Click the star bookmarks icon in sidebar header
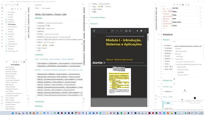Viewport: 204px width, 115px height. tap(12, 5)
